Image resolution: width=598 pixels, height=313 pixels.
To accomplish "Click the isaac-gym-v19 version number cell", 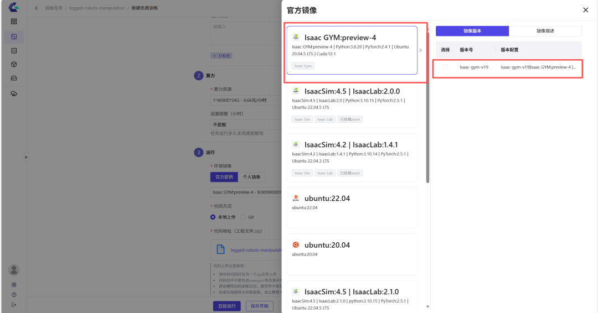I will tap(473, 67).
